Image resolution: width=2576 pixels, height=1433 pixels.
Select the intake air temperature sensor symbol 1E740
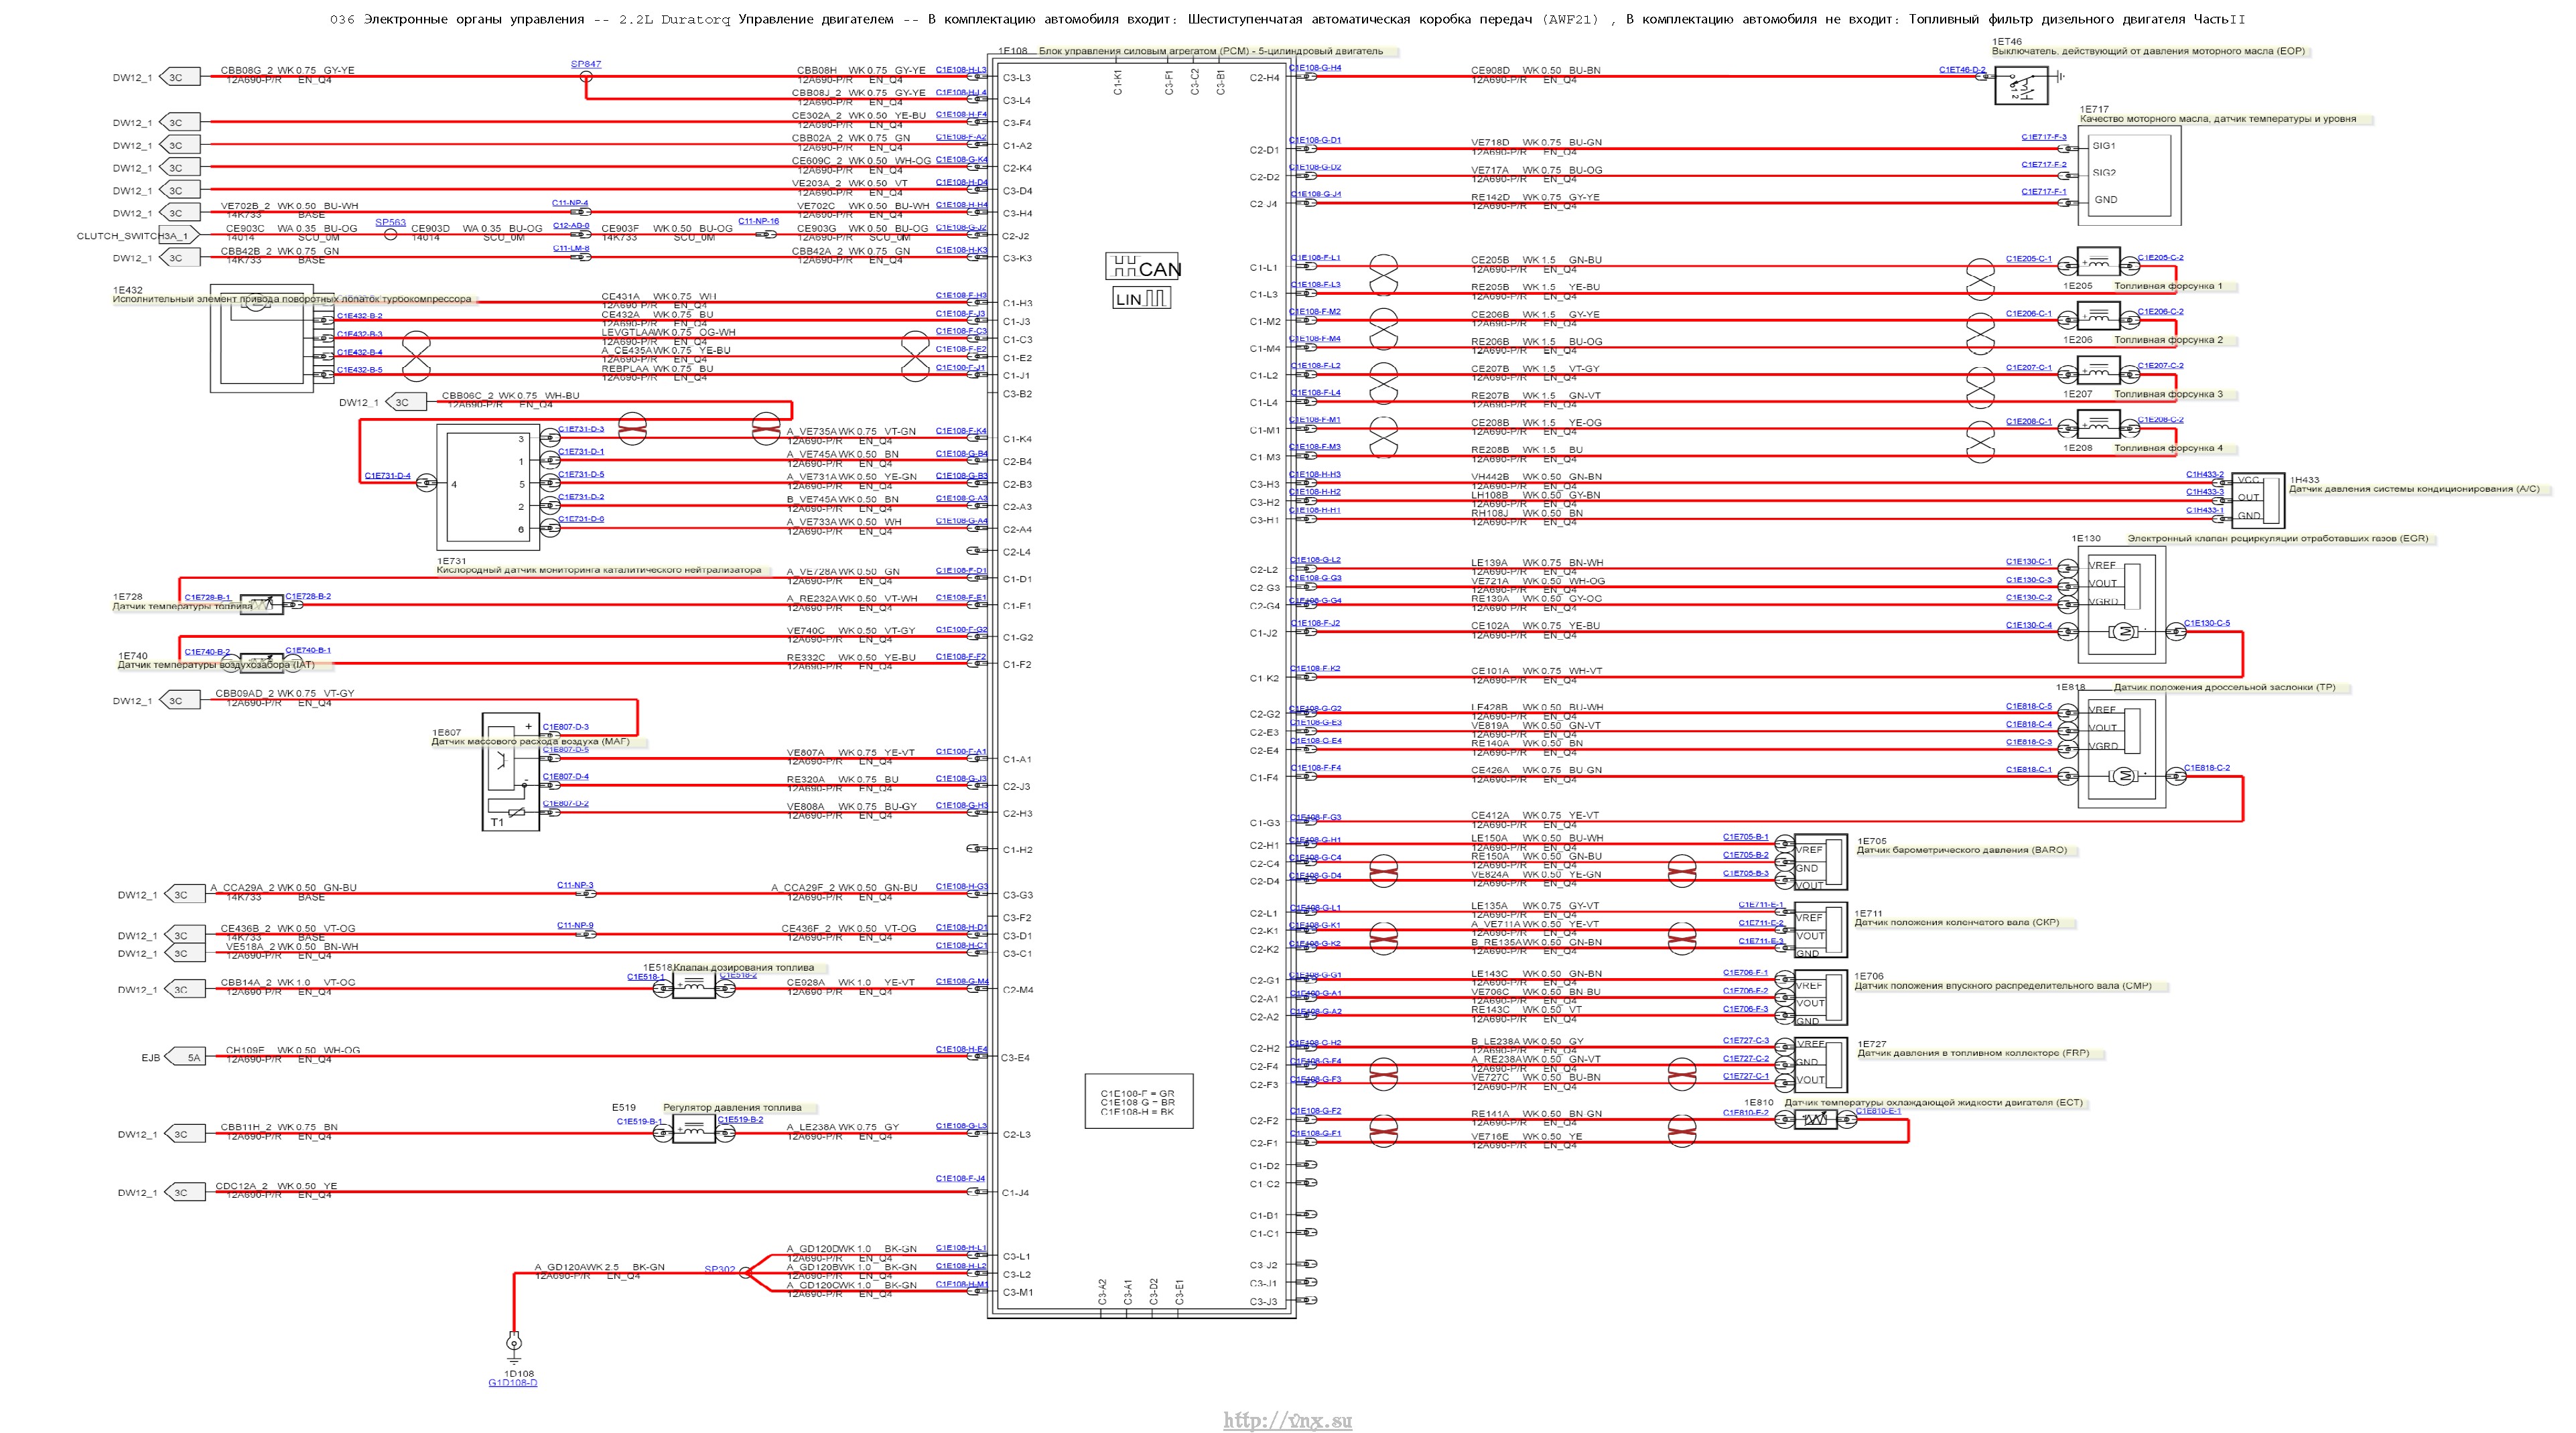(262, 662)
